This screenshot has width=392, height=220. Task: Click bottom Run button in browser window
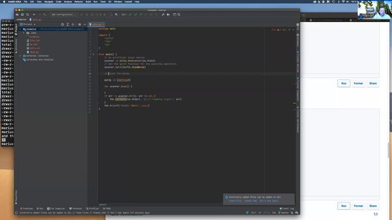coord(344,206)
